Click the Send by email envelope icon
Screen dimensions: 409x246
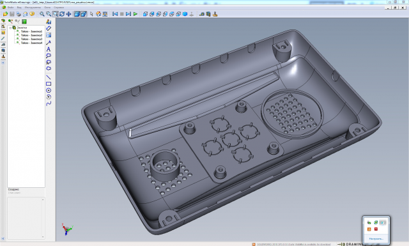[x=26, y=14]
